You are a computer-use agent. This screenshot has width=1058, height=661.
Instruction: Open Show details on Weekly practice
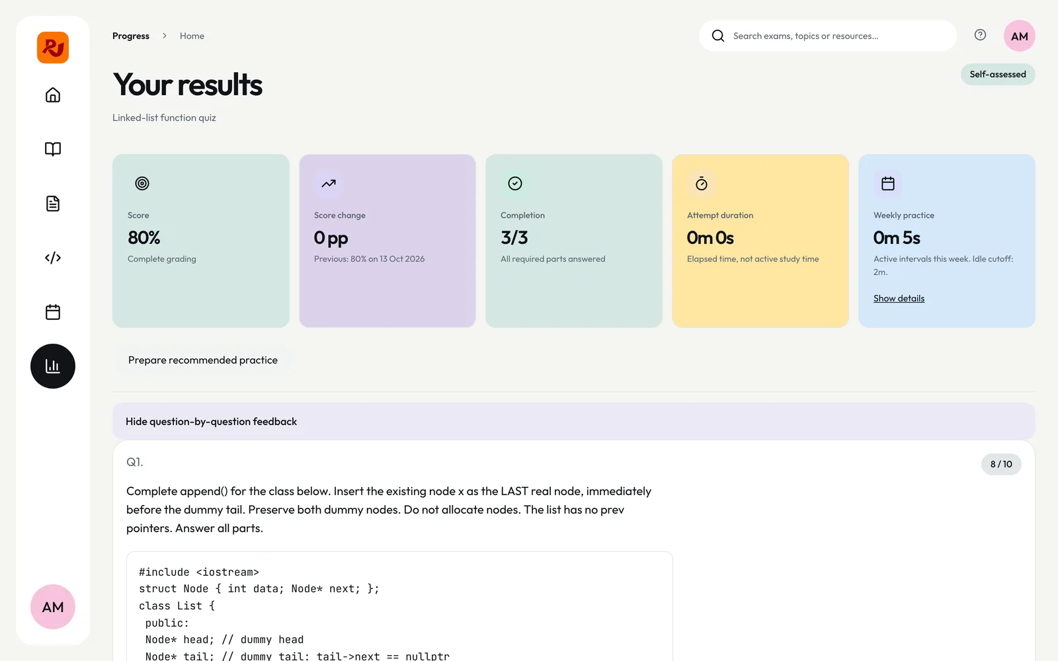[x=899, y=299]
